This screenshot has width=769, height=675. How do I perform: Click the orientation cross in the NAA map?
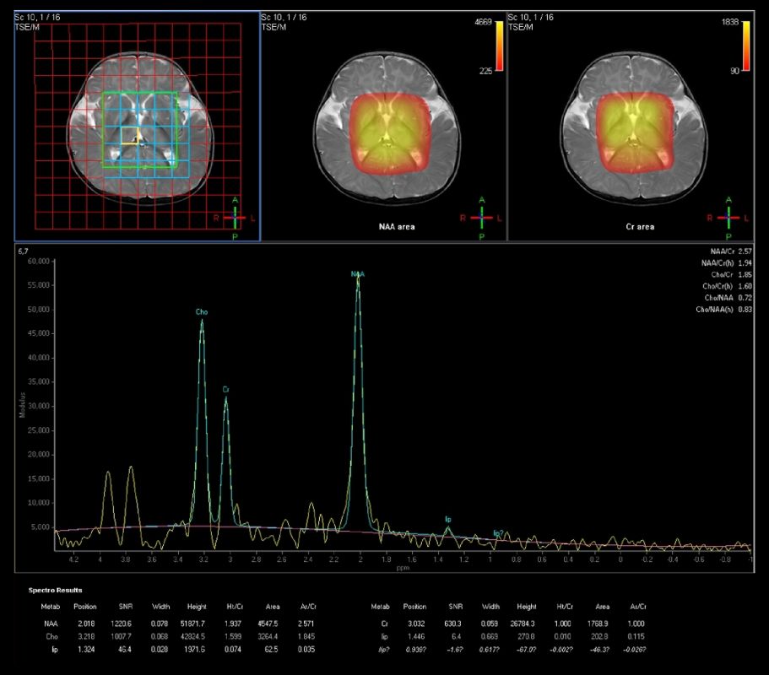(482, 218)
